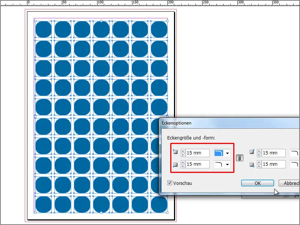Image resolution: width=300 pixels, height=225 pixels.
Task: Toggle the Vorschau preview checkbox
Action: point(169,183)
